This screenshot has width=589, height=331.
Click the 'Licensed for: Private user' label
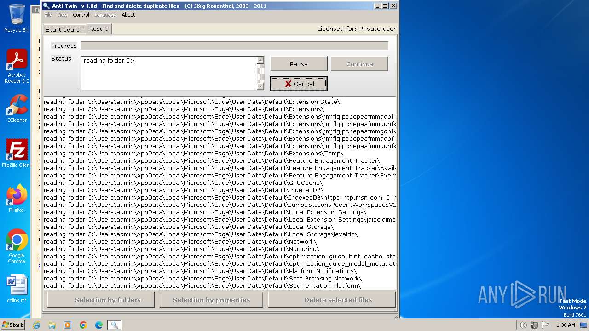(x=357, y=29)
